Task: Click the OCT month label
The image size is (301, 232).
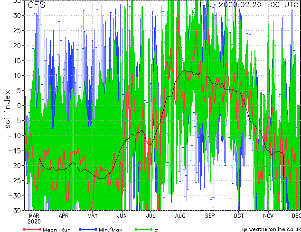Action: click(239, 216)
